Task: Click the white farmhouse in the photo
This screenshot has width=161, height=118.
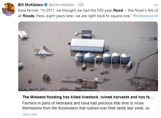Action: (43, 50)
